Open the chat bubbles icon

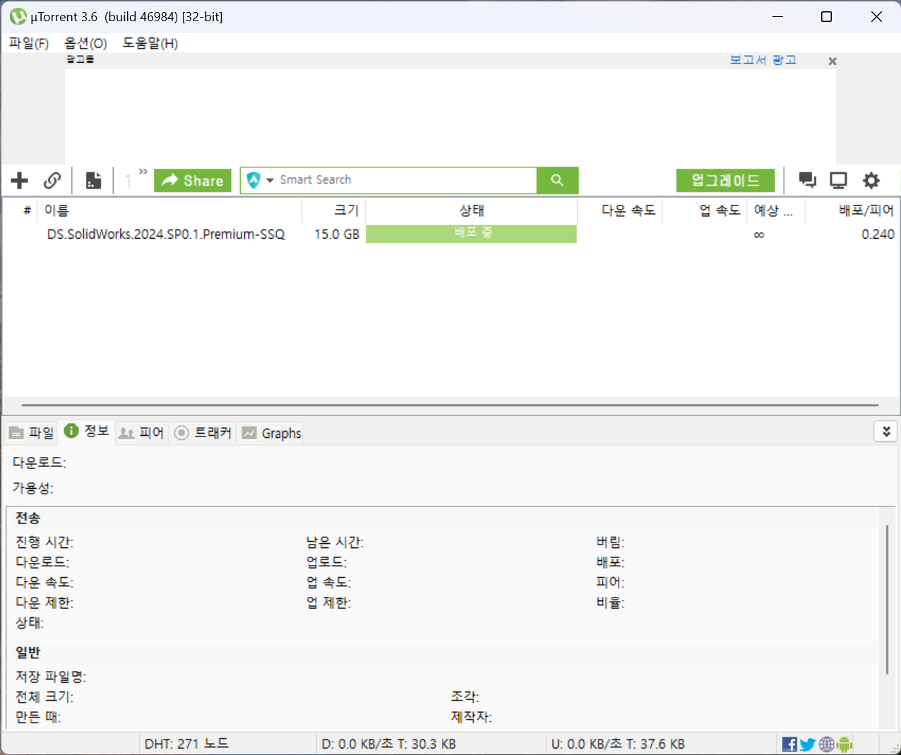[x=807, y=181]
